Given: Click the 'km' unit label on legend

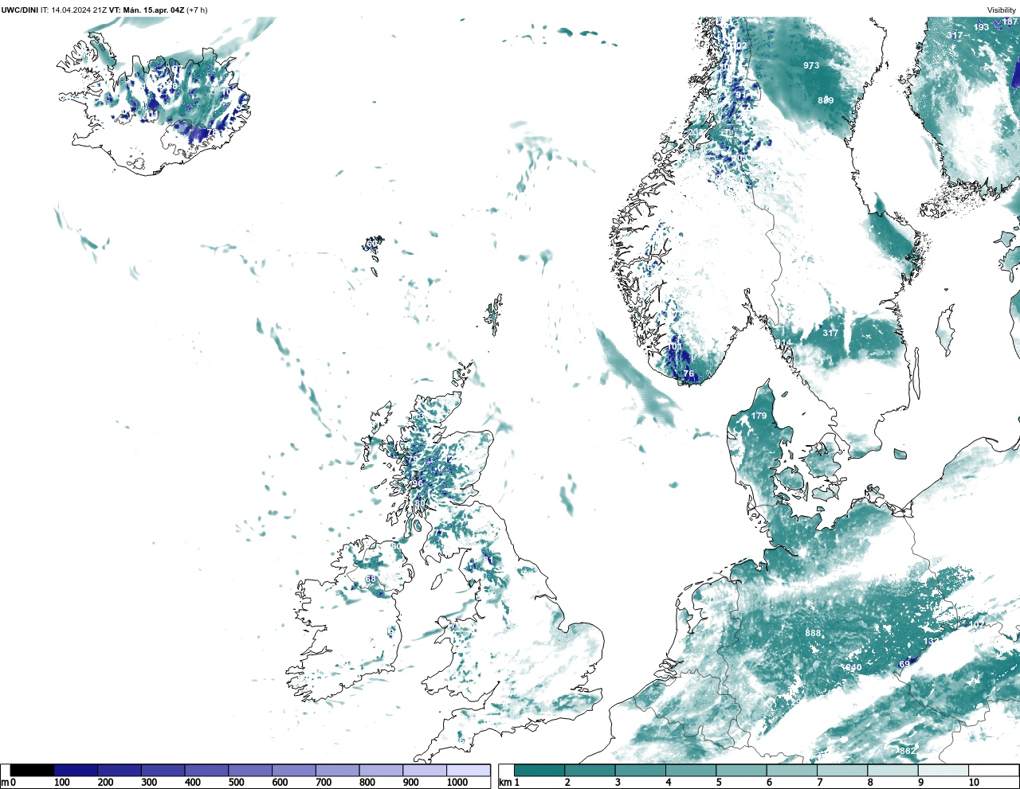Looking at the screenshot, I should tap(504, 783).
